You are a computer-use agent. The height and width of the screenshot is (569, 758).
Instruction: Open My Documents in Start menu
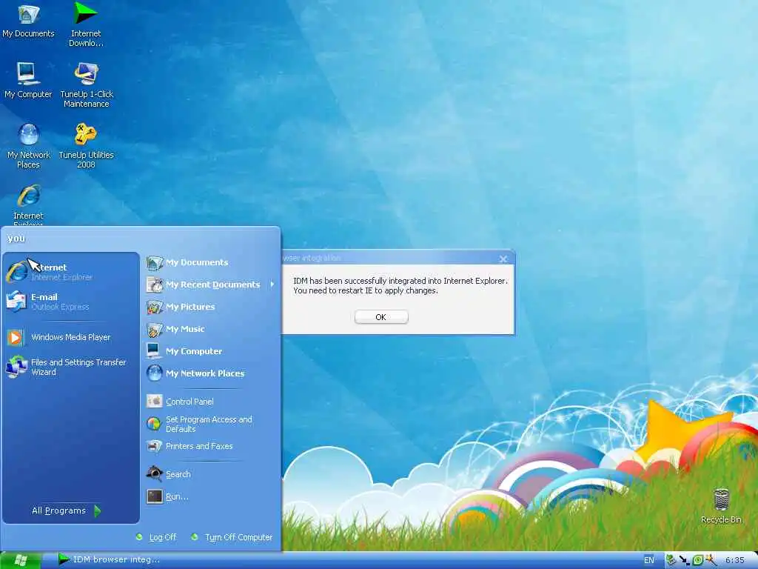[211, 262]
